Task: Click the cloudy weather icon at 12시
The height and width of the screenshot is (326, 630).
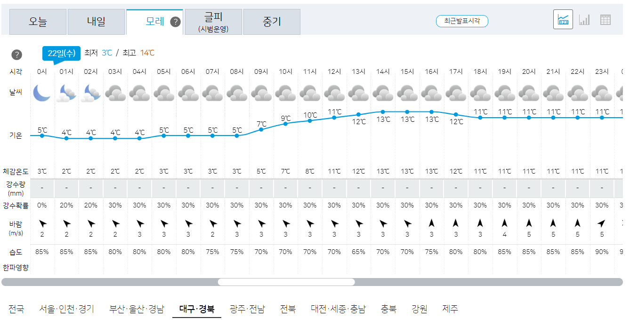Action: pos(333,93)
